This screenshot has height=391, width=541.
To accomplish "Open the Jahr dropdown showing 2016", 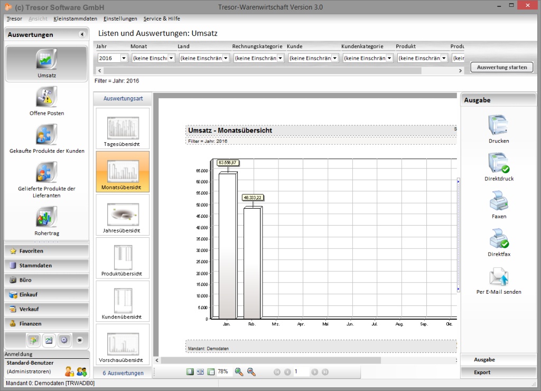I will point(124,58).
